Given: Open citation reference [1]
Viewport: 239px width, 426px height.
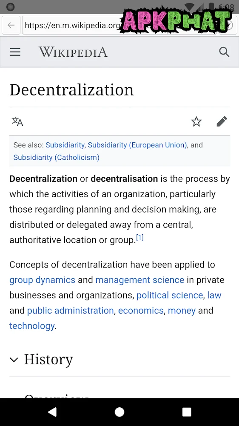Looking at the screenshot, I should click(140, 238).
